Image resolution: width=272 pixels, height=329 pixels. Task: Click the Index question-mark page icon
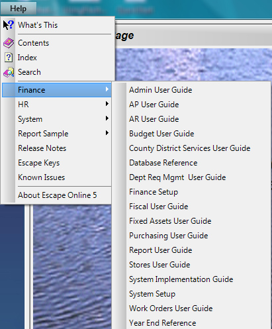click(9, 58)
